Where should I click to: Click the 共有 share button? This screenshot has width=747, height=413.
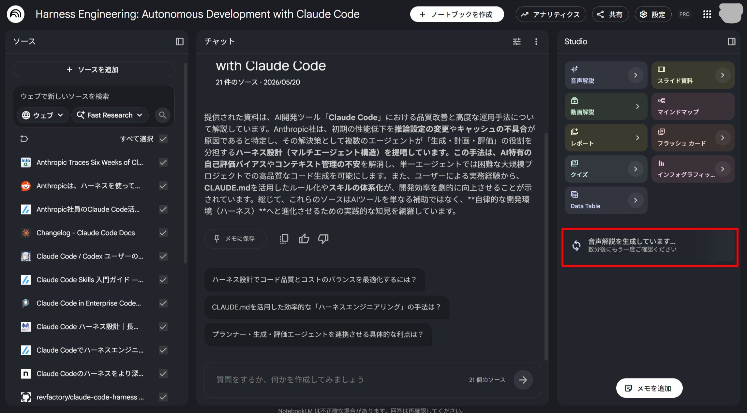coord(610,14)
